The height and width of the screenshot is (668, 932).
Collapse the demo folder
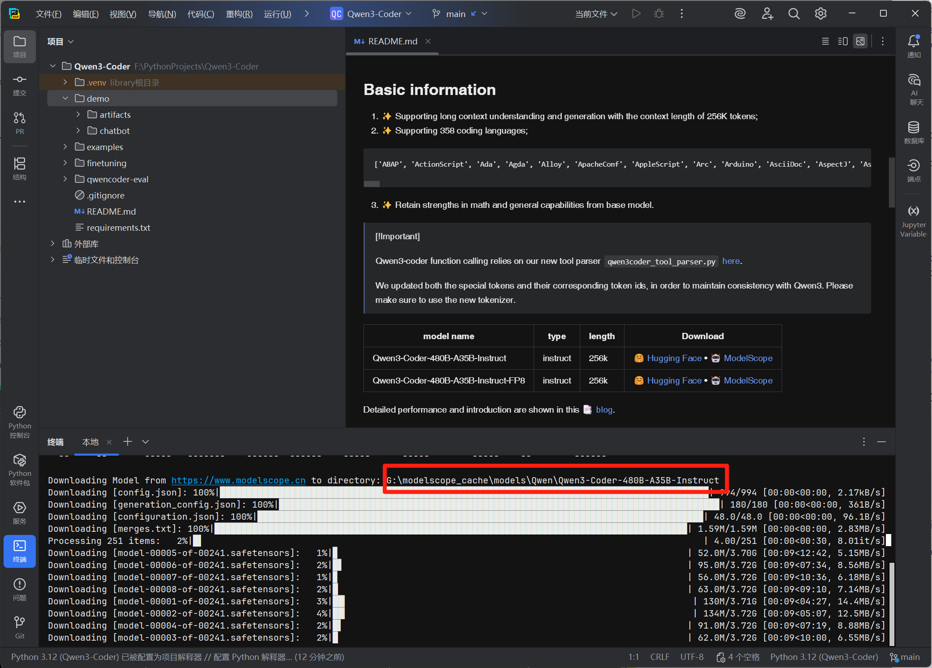click(x=65, y=99)
